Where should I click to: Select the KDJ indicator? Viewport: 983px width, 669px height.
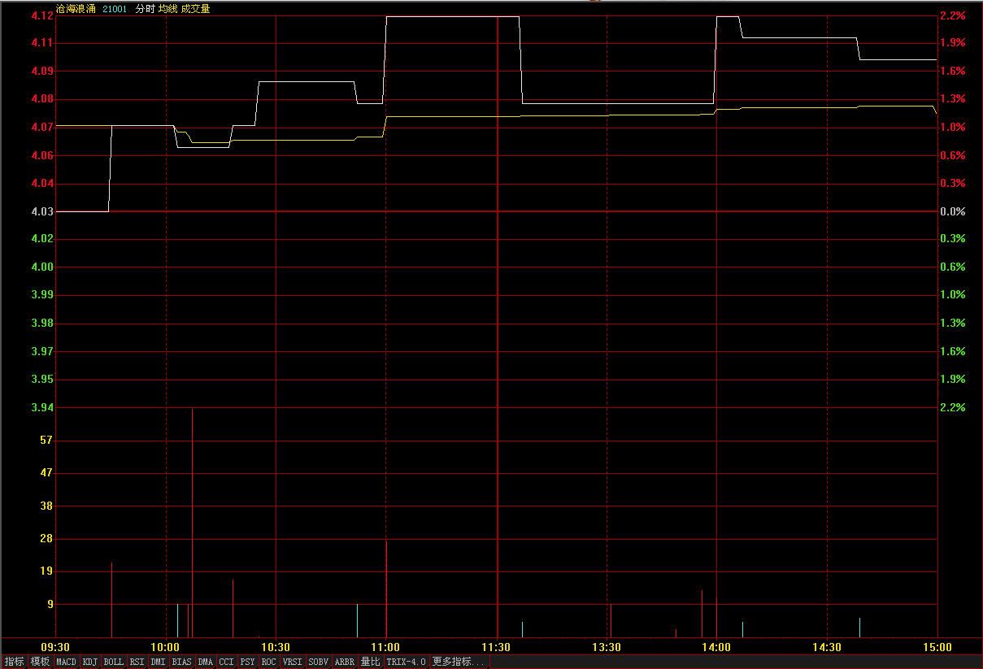[x=90, y=662]
